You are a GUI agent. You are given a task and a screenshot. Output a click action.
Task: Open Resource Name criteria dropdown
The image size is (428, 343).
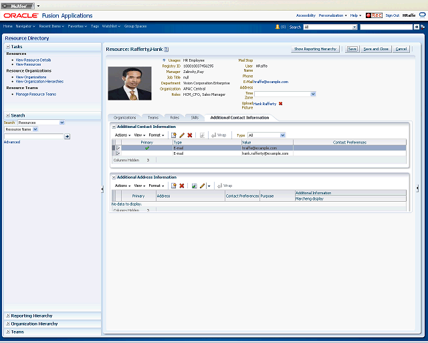pos(35,129)
